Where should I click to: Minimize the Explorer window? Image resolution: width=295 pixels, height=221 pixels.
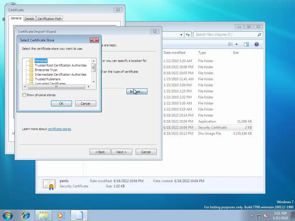click(239, 27)
